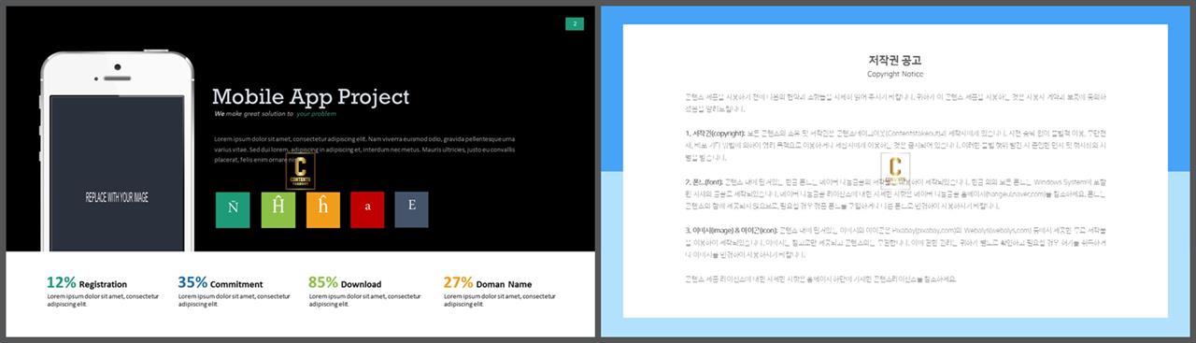Click the 12% Registration heading
The height and width of the screenshot is (343, 1196).
tap(87, 283)
